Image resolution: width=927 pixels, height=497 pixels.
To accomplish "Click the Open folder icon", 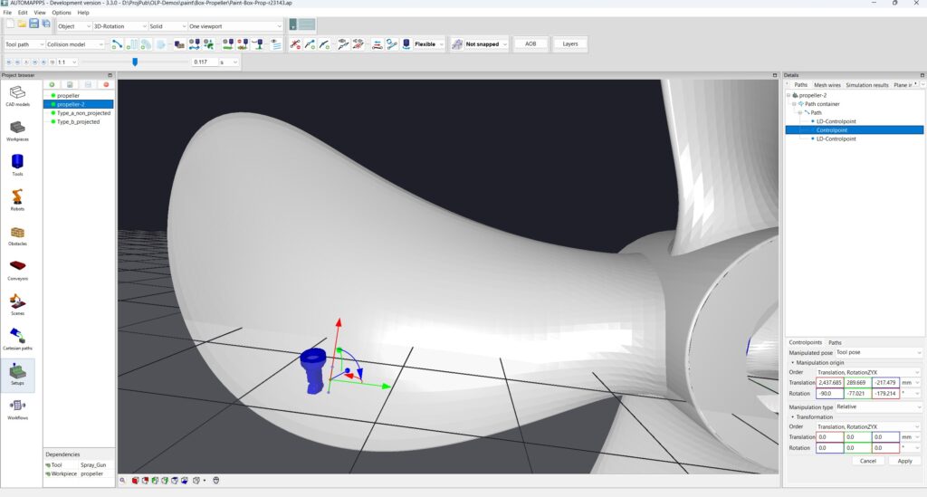I will (22, 24).
